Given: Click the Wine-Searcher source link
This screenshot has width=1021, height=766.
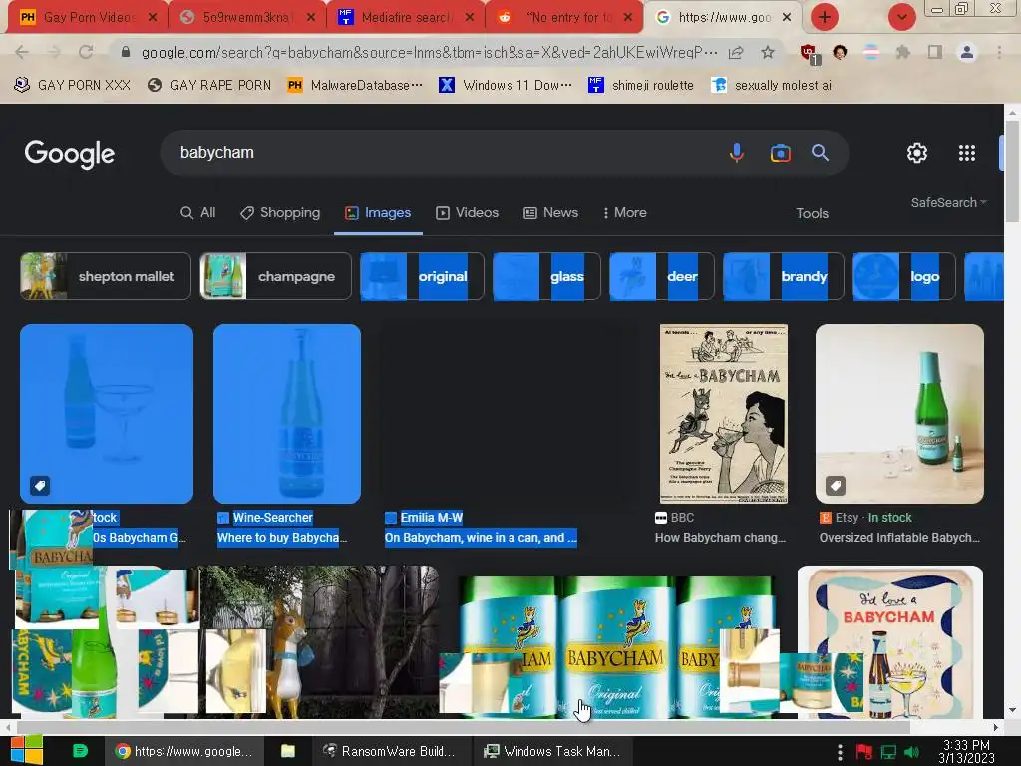Looking at the screenshot, I should click(273, 518).
